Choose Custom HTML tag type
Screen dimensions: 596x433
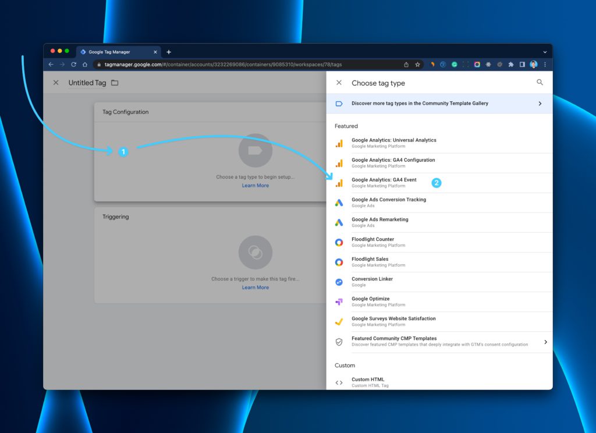(x=439, y=382)
